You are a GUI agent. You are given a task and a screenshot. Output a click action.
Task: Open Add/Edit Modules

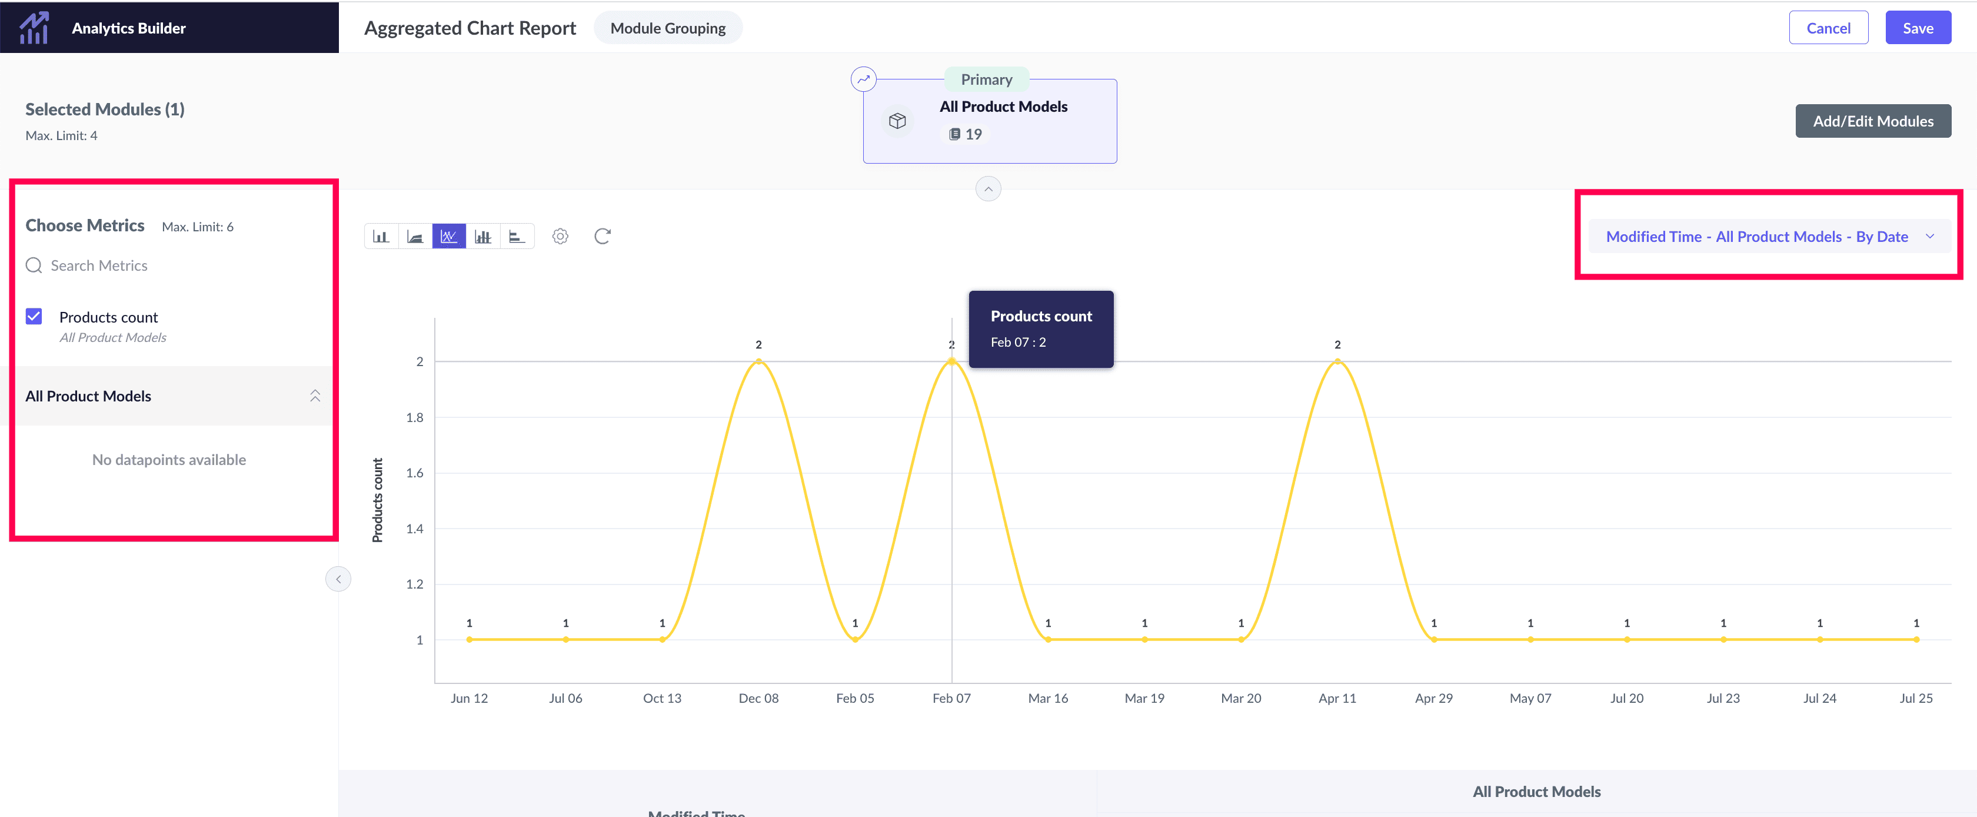tap(1873, 121)
